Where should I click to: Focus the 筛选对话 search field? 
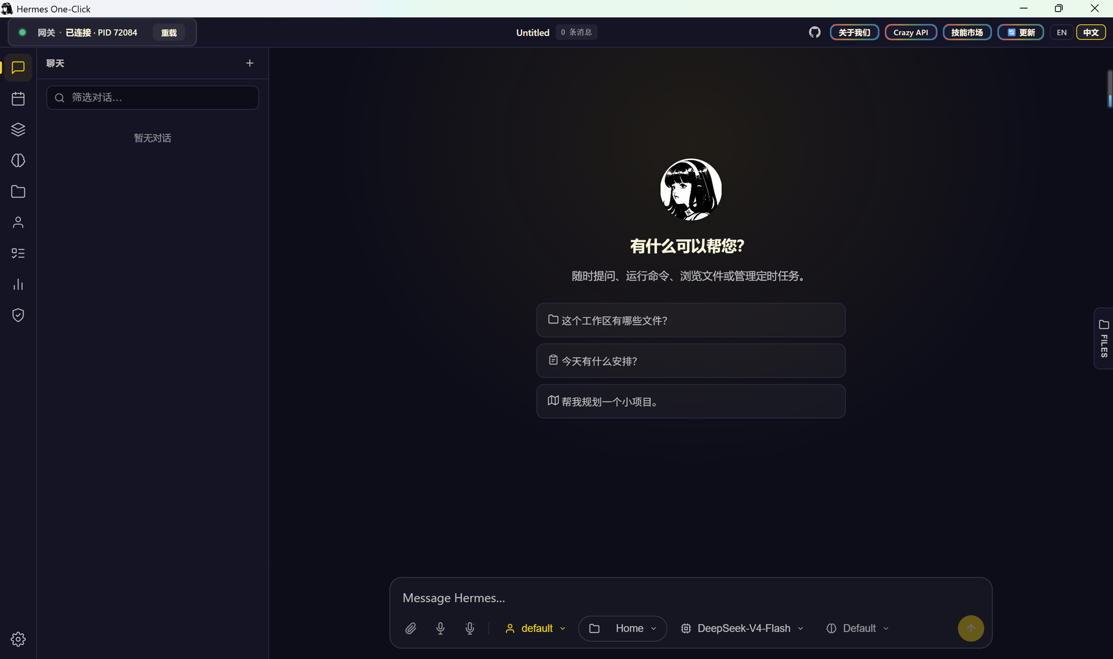(x=152, y=97)
